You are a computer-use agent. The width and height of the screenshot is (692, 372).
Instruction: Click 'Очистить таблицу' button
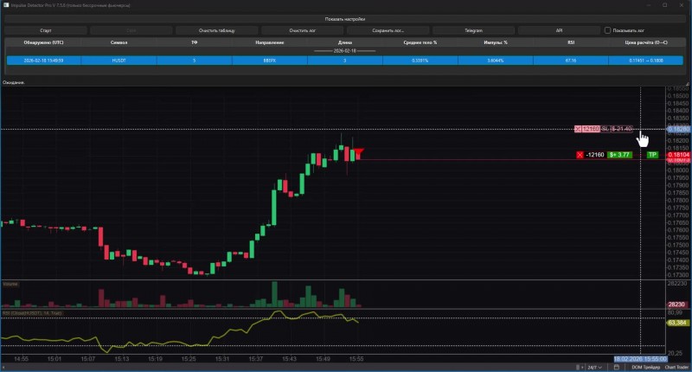click(x=217, y=30)
